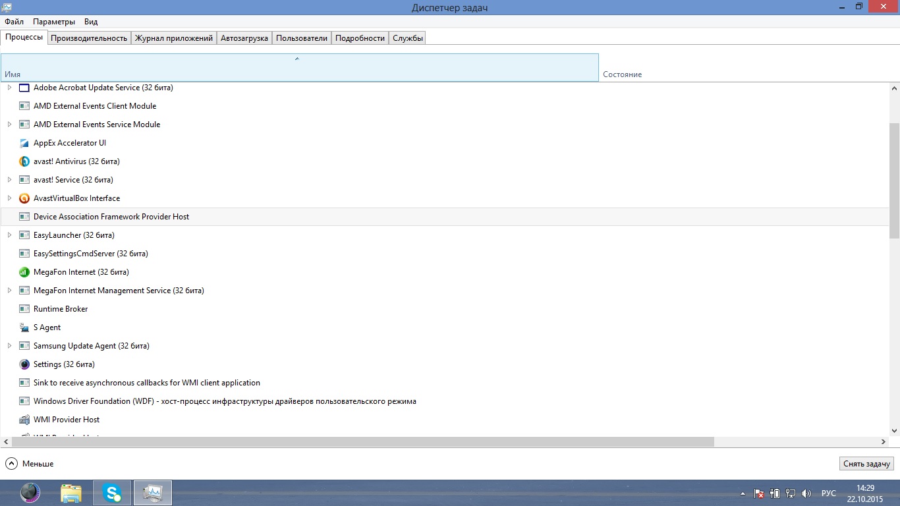The width and height of the screenshot is (900, 506).
Task: Click the Снять задачу button
Action: (x=867, y=464)
